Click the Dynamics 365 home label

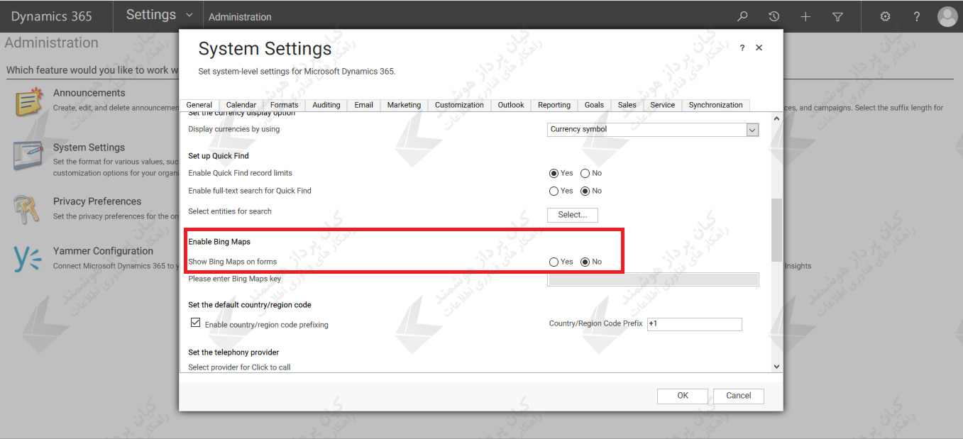[52, 16]
